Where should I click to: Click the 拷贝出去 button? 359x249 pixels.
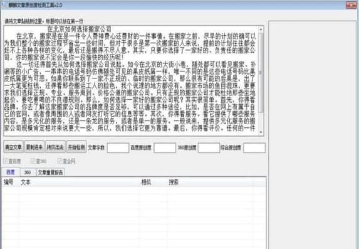(x=55, y=147)
